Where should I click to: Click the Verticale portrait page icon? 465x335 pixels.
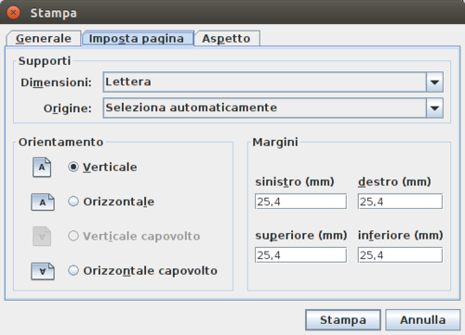[42, 167]
